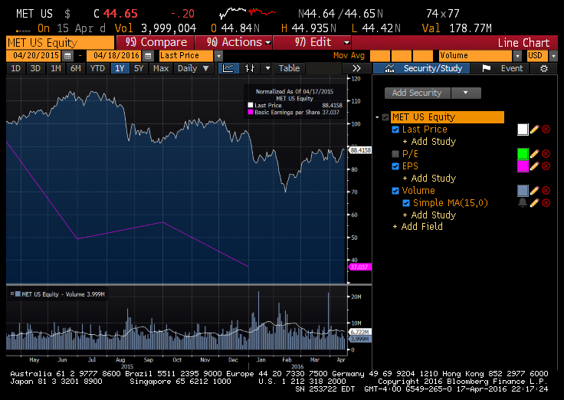Open the Actions dropdown menu
Screen dimensions: 564x400
point(233,42)
